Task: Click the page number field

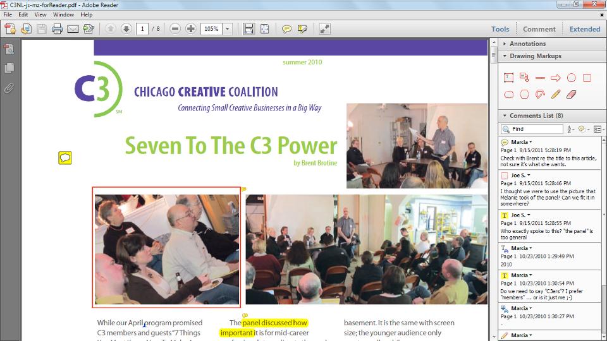Action: 142,28
